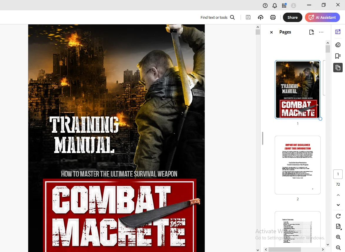Restore down the Acrobat window
345x252 pixels.
(324, 5)
